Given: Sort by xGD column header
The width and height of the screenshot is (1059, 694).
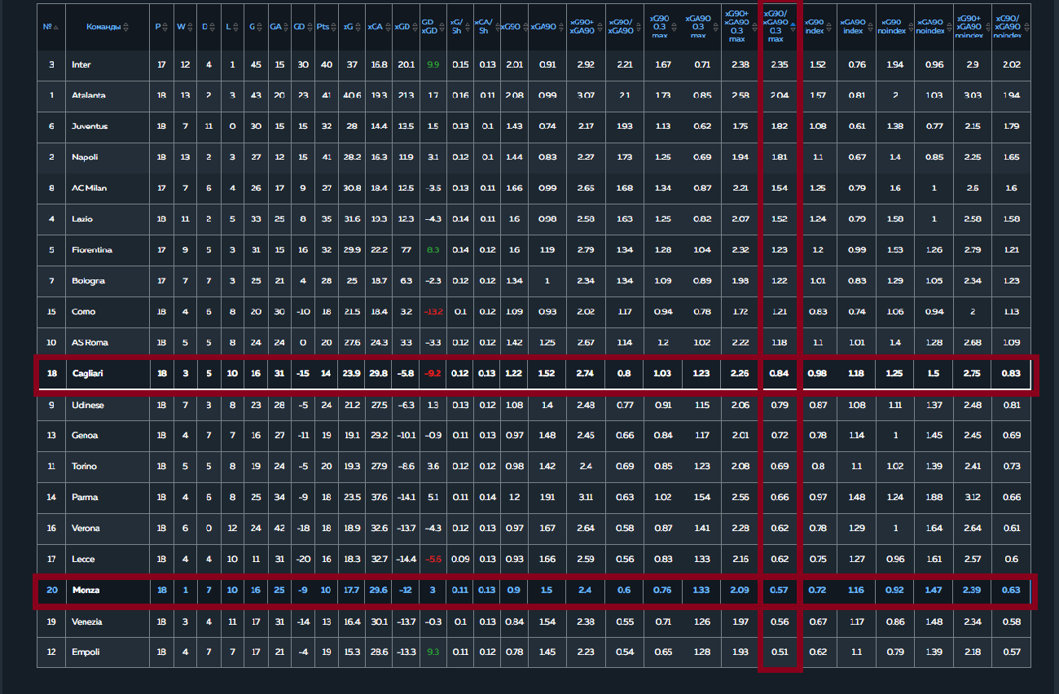Looking at the screenshot, I should pyautogui.click(x=404, y=27).
